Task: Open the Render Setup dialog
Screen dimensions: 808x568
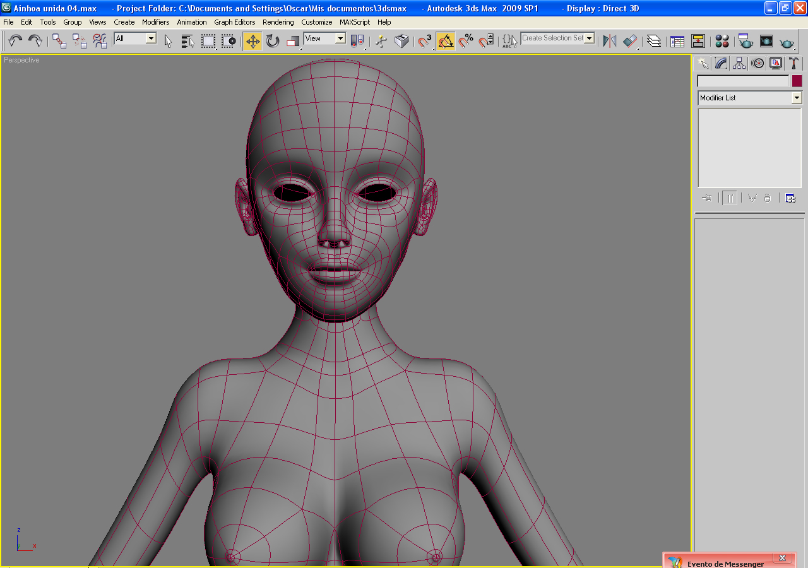Action: pos(746,41)
